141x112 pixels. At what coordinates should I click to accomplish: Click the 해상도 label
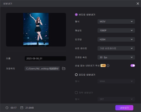point(78,30)
